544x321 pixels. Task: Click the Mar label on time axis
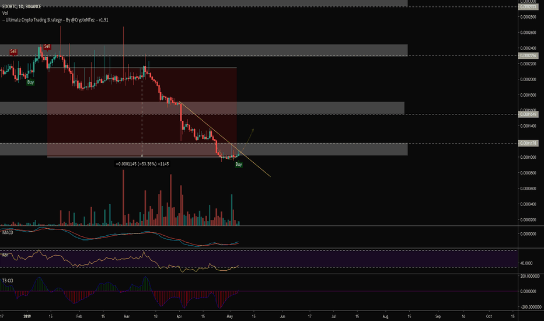(127, 316)
